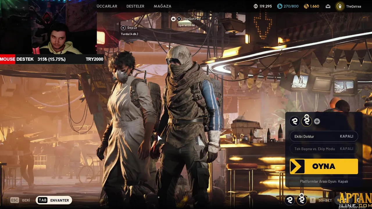Click the blue token icon beside 270/800
The image size is (372, 209).
click(x=280, y=6)
